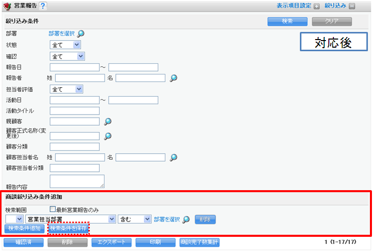Click the 部署を選択 link under 絞り込み条件

61,33
